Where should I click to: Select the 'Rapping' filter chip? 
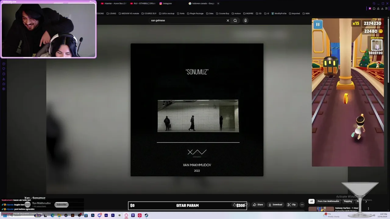348,201
